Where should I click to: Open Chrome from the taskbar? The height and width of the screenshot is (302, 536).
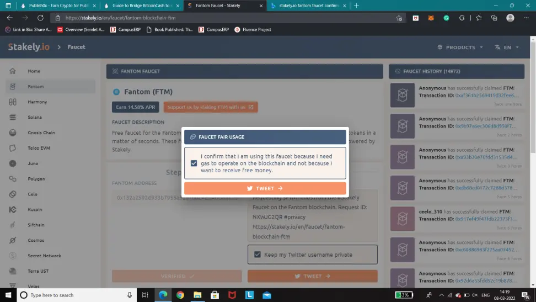click(180, 295)
